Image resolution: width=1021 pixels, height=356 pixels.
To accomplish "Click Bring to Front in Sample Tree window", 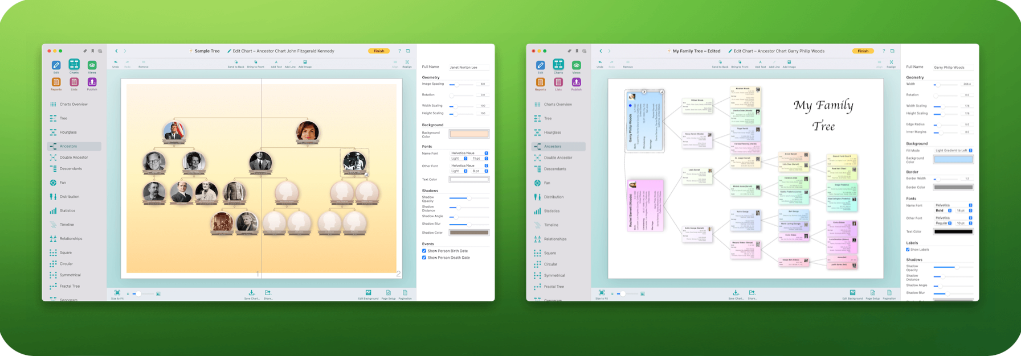I will click(255, 64).
